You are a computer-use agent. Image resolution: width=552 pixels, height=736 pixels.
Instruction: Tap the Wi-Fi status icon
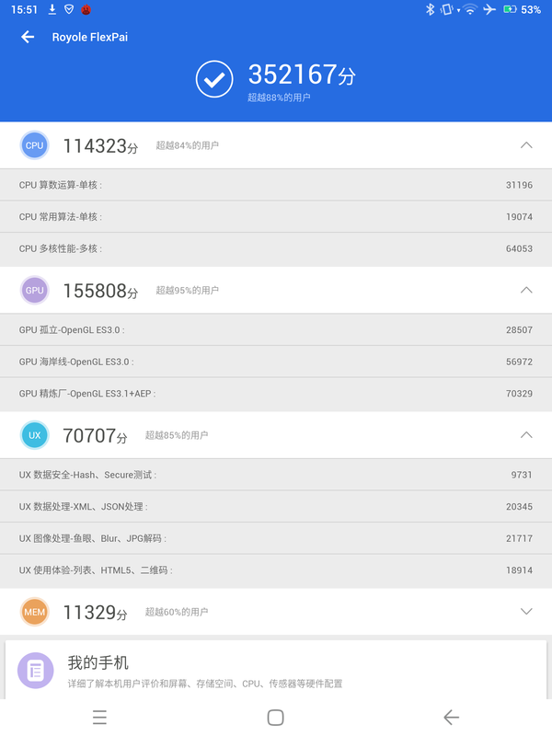[x=470, y=9]
